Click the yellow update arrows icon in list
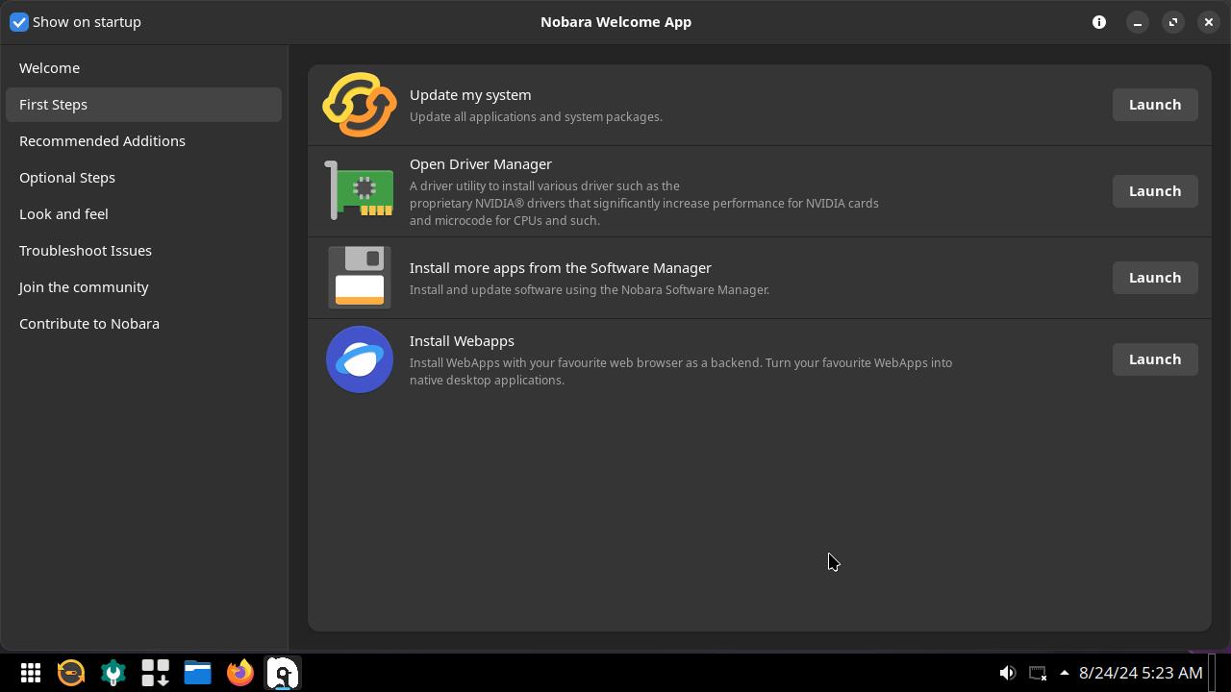 point(360,105)
